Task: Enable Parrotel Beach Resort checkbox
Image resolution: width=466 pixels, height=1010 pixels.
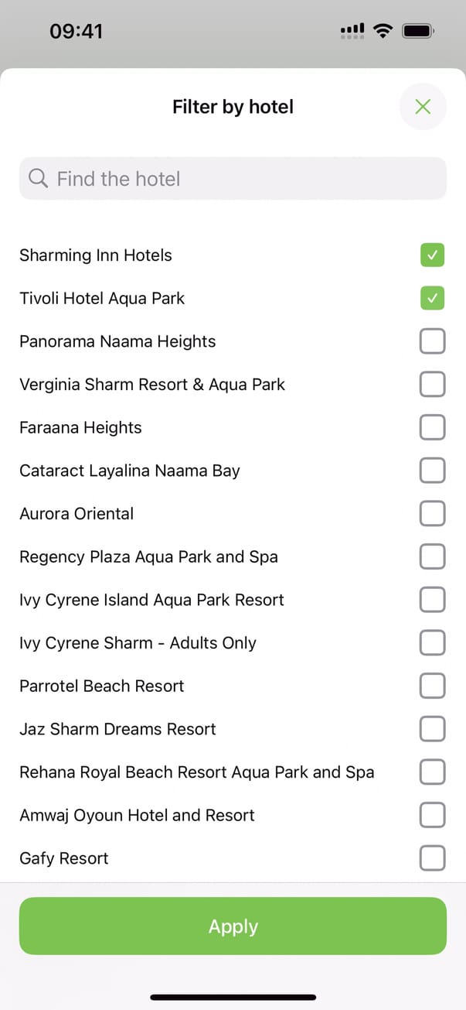Action: point(432,686)
